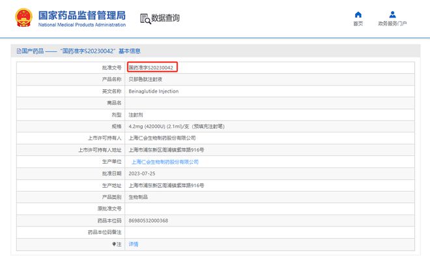Select the 生产地址 address value
The height and width of the screenshot is (257, 430).
click(166, 186)
